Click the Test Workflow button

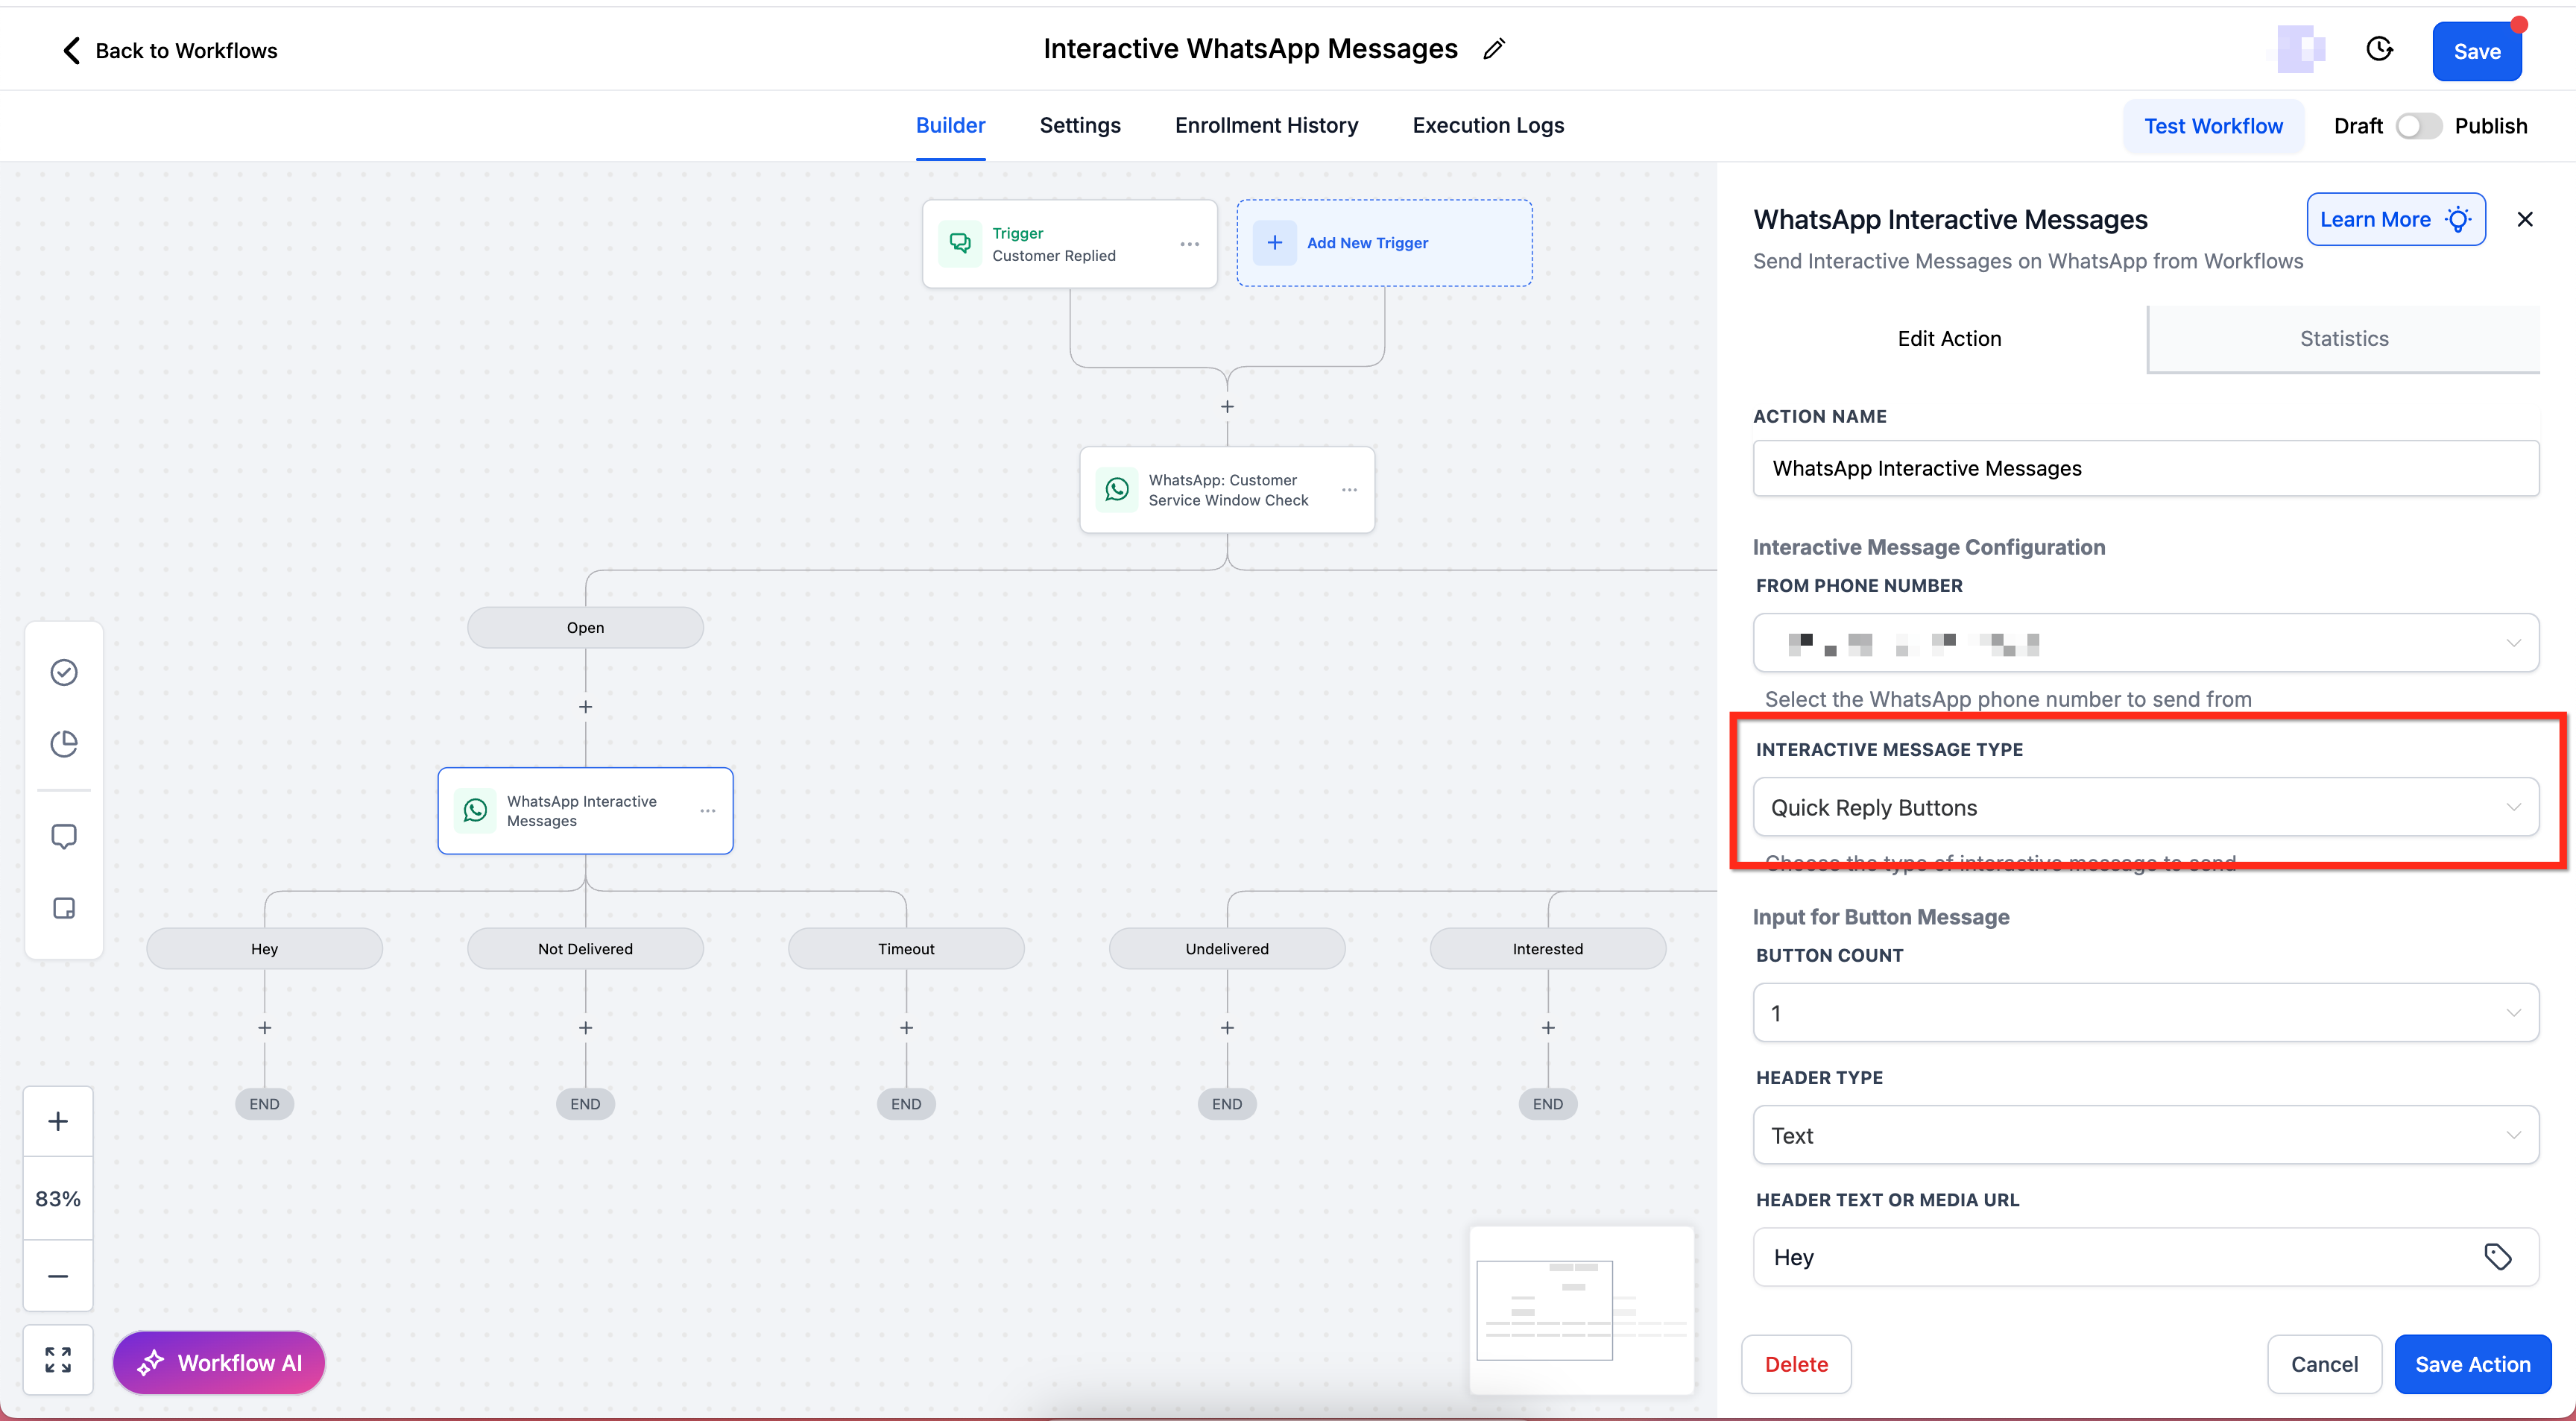point(2212,126)
